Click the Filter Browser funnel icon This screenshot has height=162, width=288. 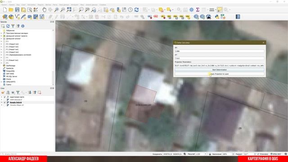click(x=13, y=26)
